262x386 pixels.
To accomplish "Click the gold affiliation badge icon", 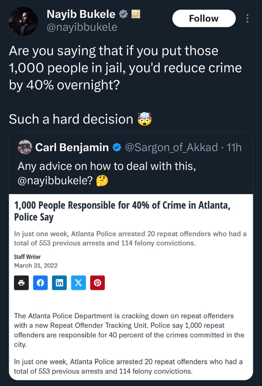I will 135,15.
